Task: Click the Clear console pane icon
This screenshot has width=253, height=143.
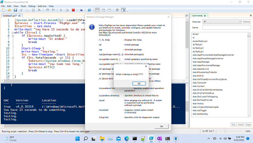Action: pos(39,10)
